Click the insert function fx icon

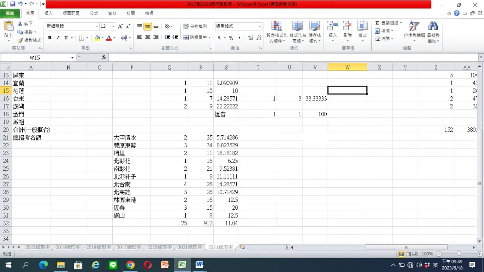click(x=104, y=57)
